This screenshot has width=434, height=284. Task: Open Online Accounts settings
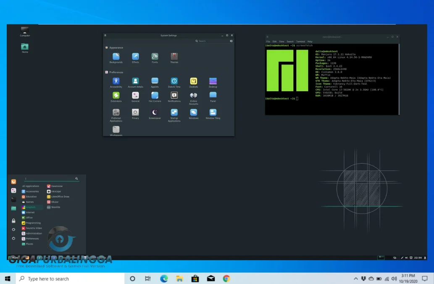point(194,96)
